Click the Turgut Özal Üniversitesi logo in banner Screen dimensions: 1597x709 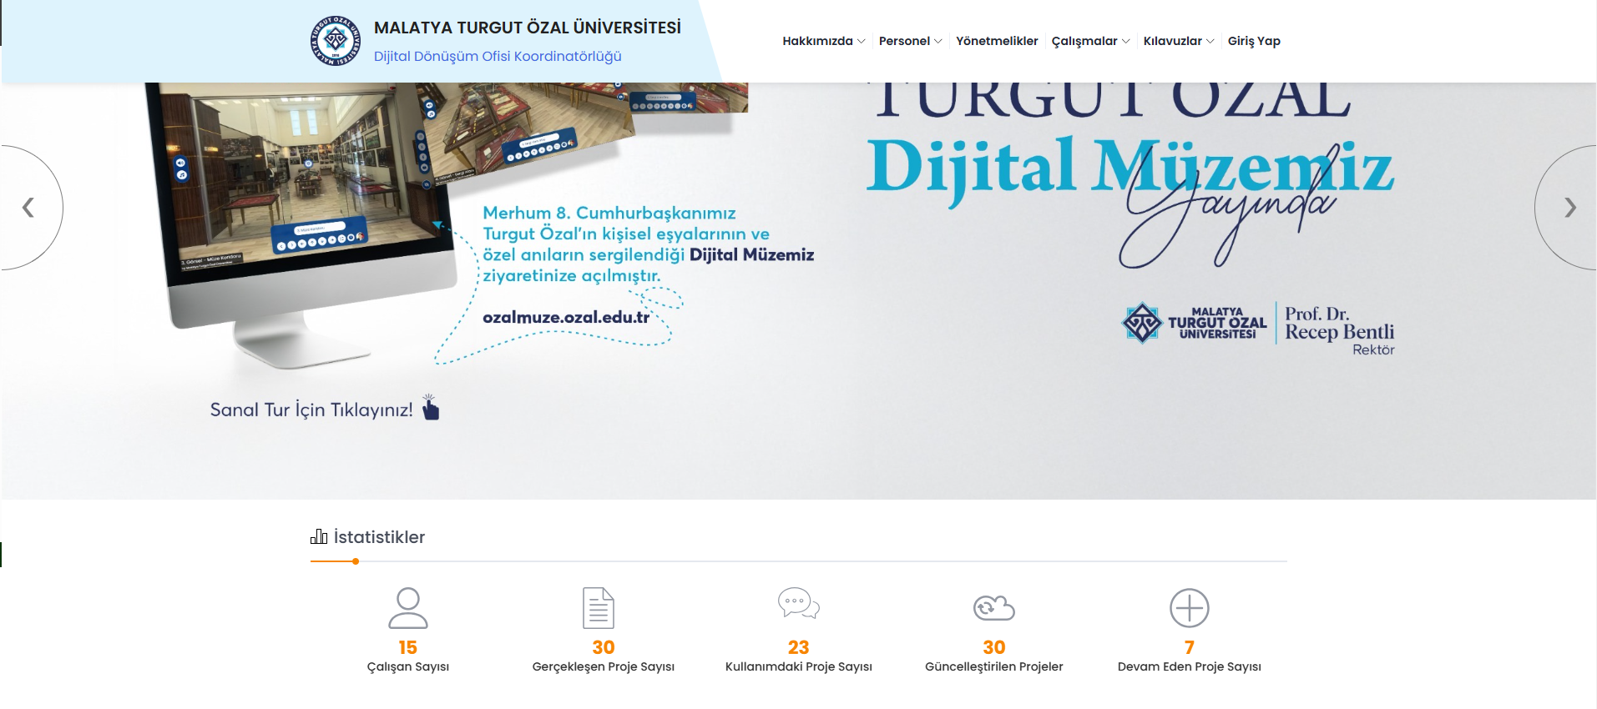click(x=1194, y=323)
